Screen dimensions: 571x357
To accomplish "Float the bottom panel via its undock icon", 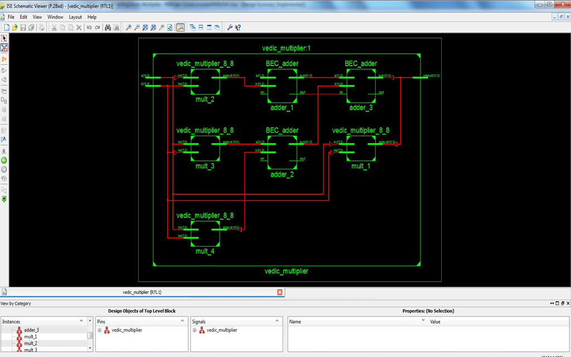I will pyautogui.click(x=563, y=303).
